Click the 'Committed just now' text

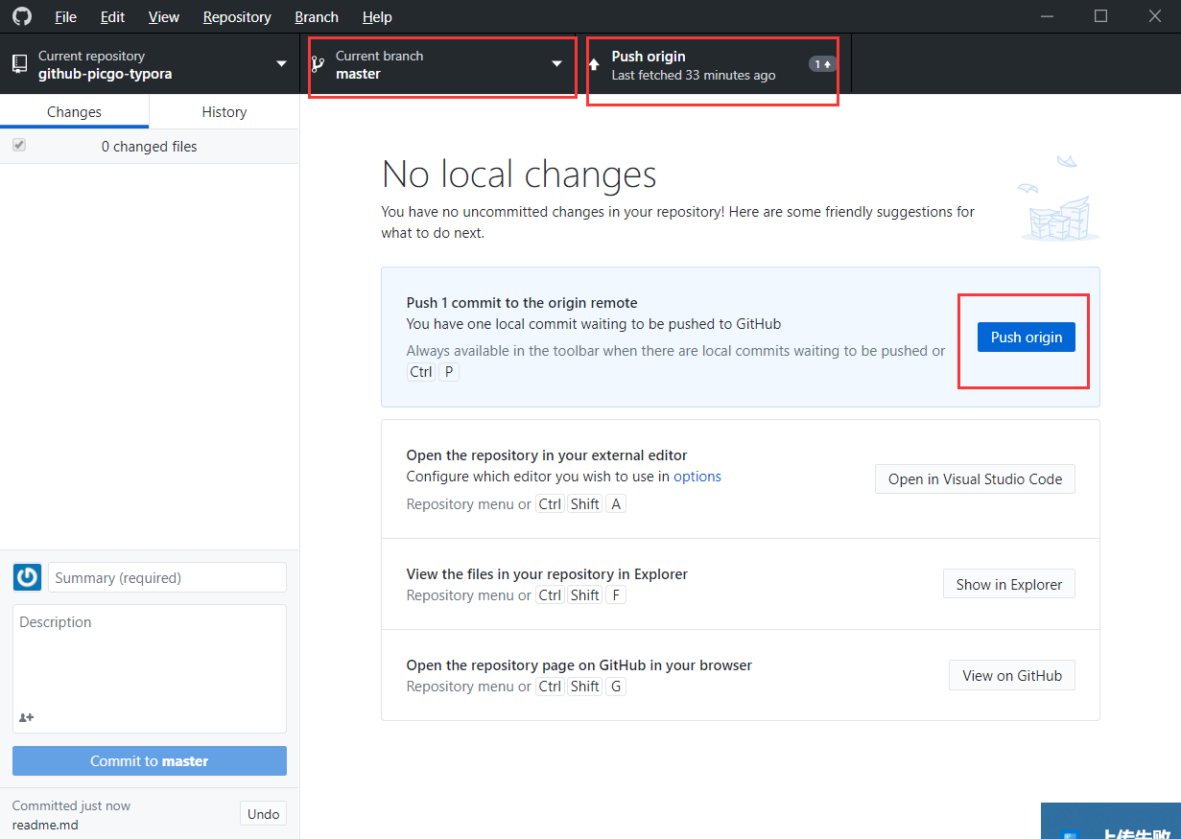(x=71, y=805)
